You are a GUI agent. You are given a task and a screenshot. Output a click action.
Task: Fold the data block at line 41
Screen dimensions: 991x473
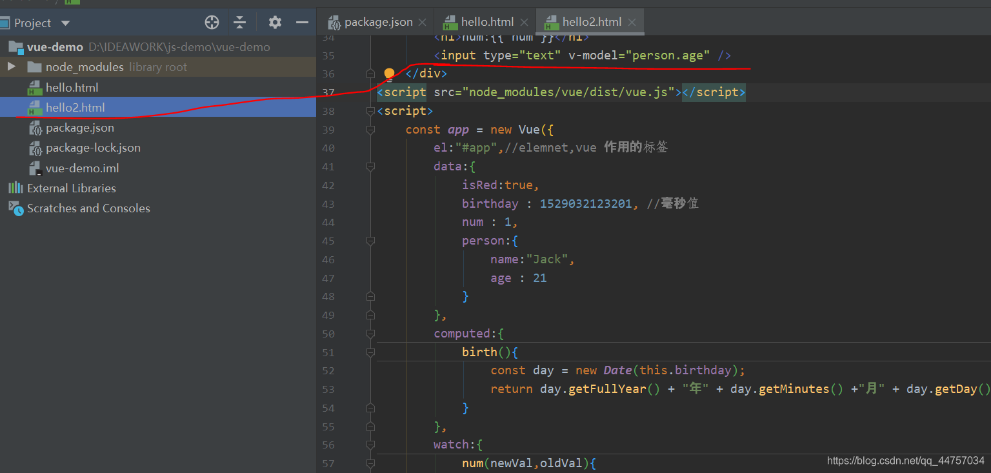[370, 166]
